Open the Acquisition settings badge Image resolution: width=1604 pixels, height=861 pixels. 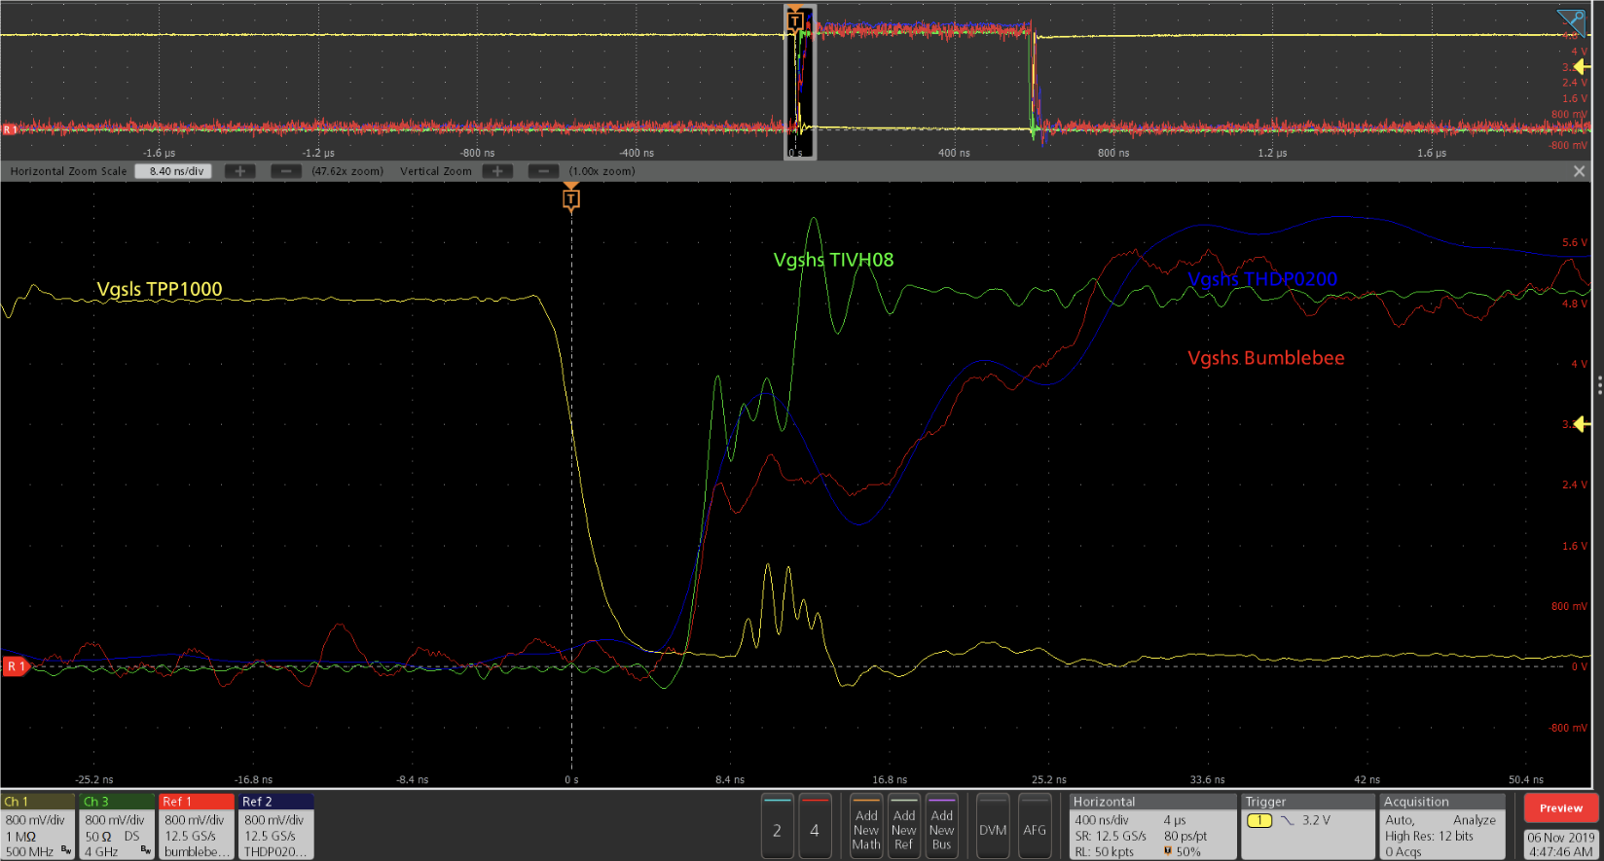pos(1442,826)
